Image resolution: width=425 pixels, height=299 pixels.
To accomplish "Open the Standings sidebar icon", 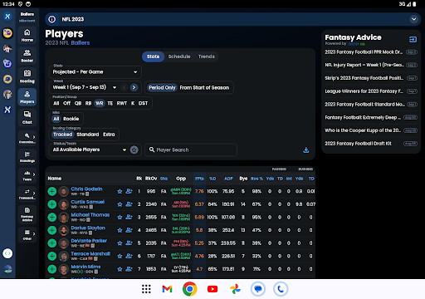I will tap(27, 157).
